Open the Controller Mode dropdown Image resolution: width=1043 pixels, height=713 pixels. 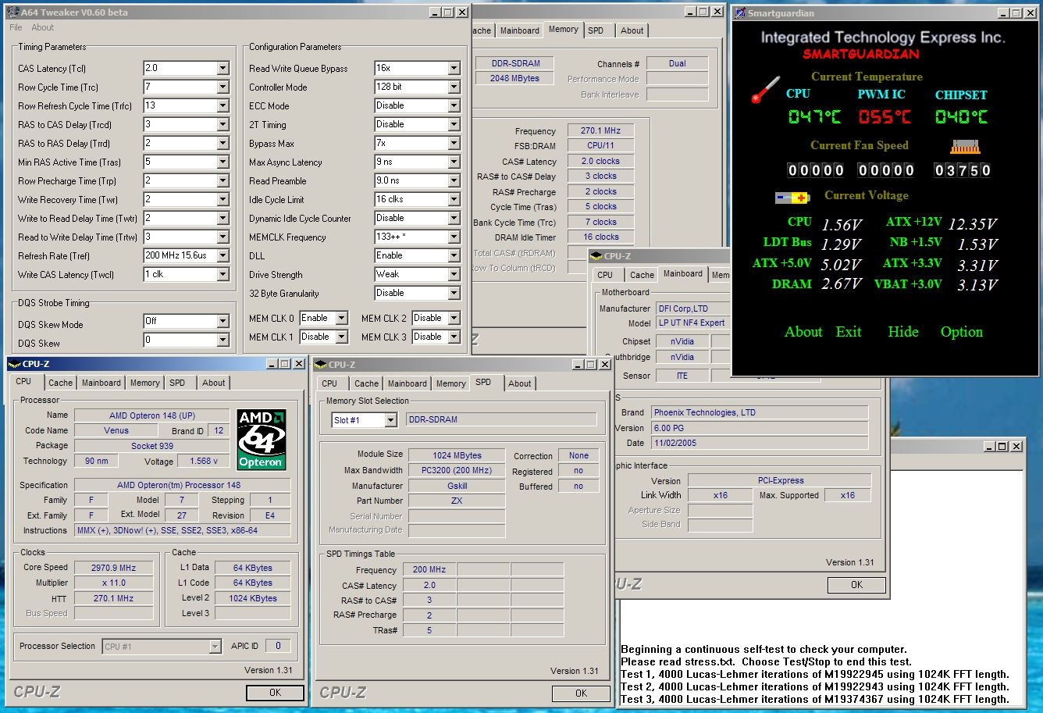click(454, 87)
